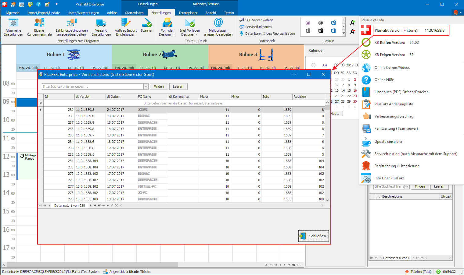Click PlusFakt Version (Historie) entry
Image resolution: width=464 pixels, height=275 pixels.
pos(411,30)
